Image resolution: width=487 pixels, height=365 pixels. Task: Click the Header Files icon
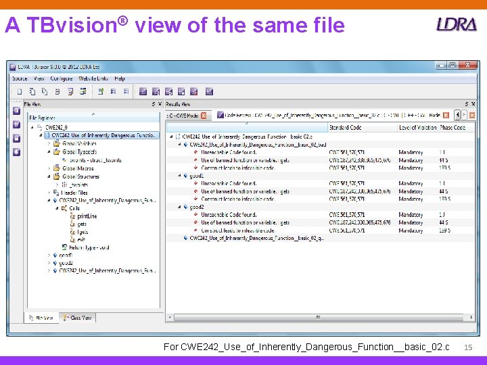[56, 193]
